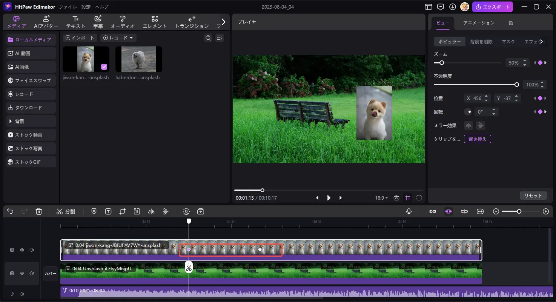
Task: Open the media search magnifier icon
Action: [x=208, y=38]
